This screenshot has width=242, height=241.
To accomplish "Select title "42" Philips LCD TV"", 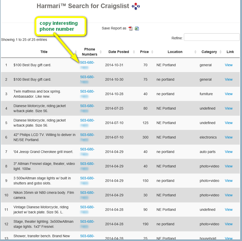I will pyautogui.click(x=29, y=135).
